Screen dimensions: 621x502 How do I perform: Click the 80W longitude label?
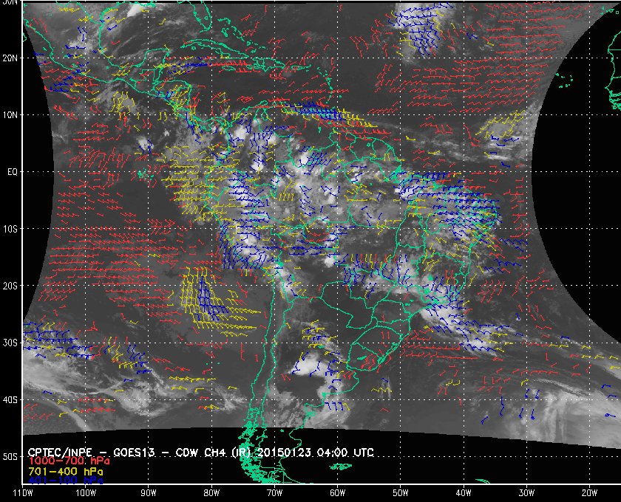click(x=211, y=493)
